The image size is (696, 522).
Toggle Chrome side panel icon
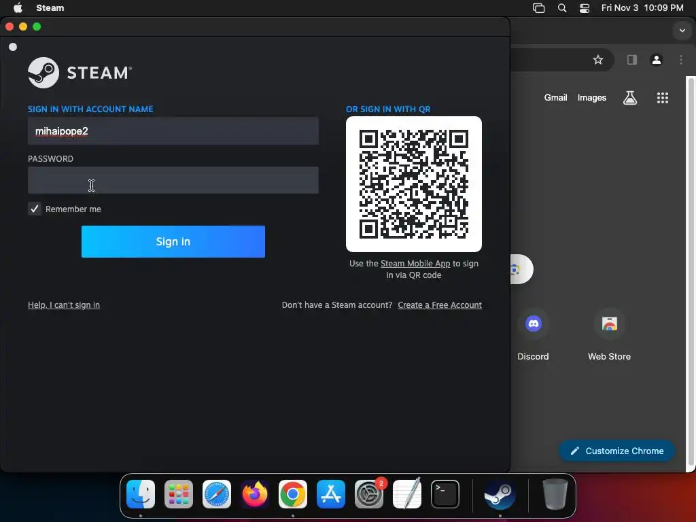[631, 60]
